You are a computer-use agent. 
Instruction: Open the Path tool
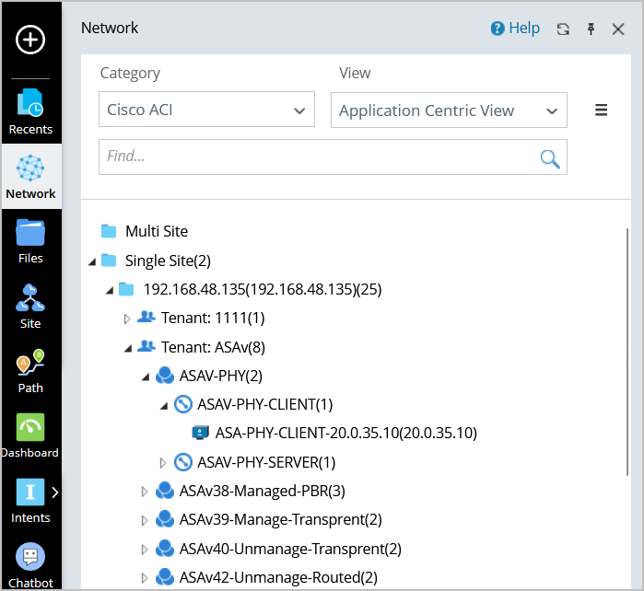(x=30, y=370)
